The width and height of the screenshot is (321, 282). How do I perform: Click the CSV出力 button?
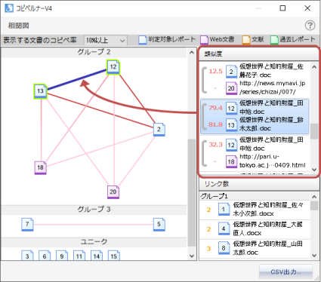pos(286,271)
